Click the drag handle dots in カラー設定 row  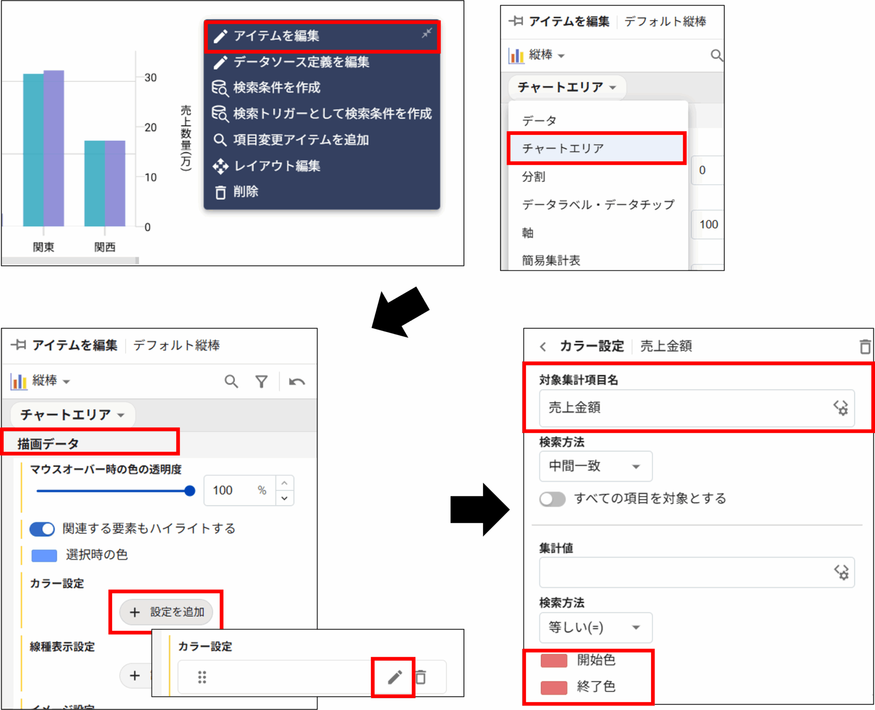pyautogui.click(x=202, y=677)
